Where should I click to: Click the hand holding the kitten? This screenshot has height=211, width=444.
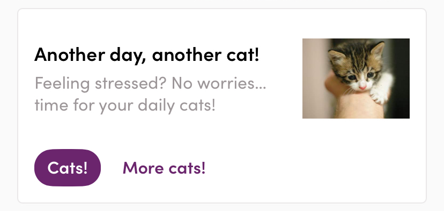[354, 101]
